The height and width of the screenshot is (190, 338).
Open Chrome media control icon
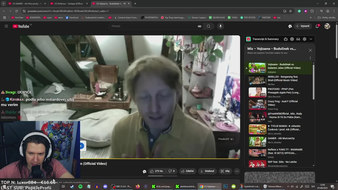tap(321, 11)
